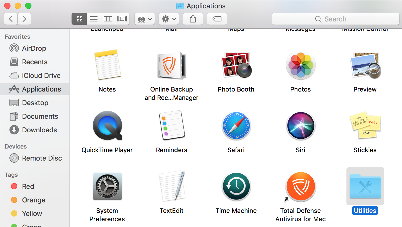Open the Notes app icon

pyautogui.click(x=107, y=65)
